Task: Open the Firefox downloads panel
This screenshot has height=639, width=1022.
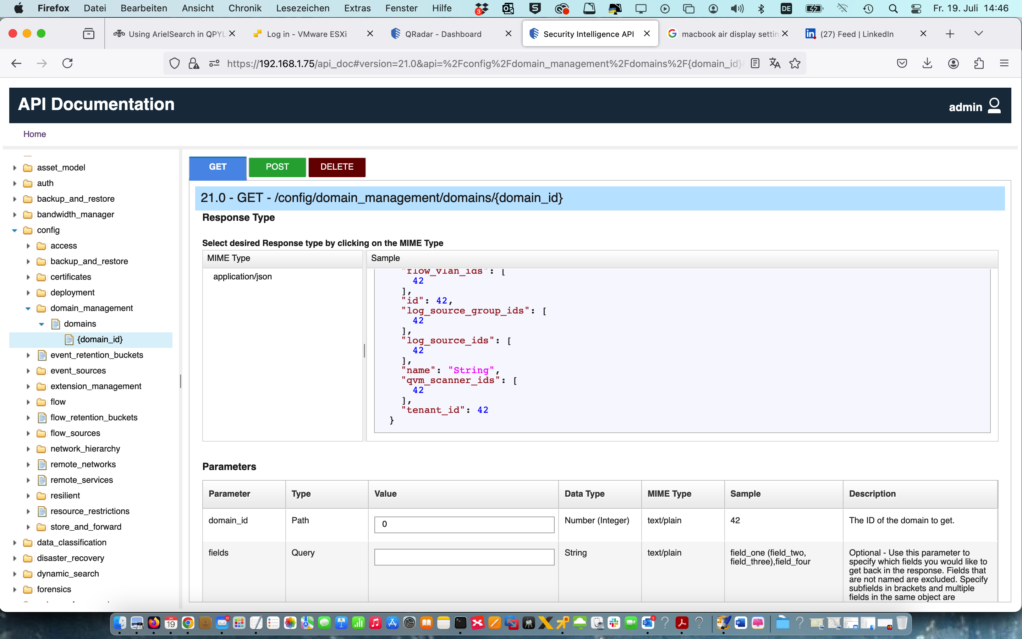Action: 927,64
